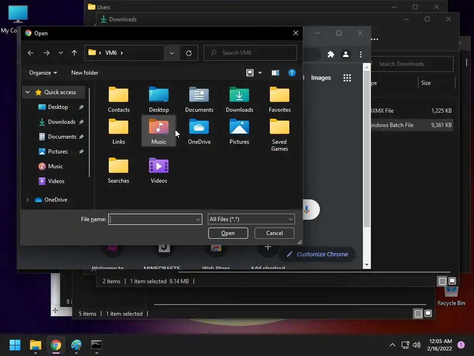The image size is (474, 356).
Task: Click Search Downloads box
Action: coord(412,64)
